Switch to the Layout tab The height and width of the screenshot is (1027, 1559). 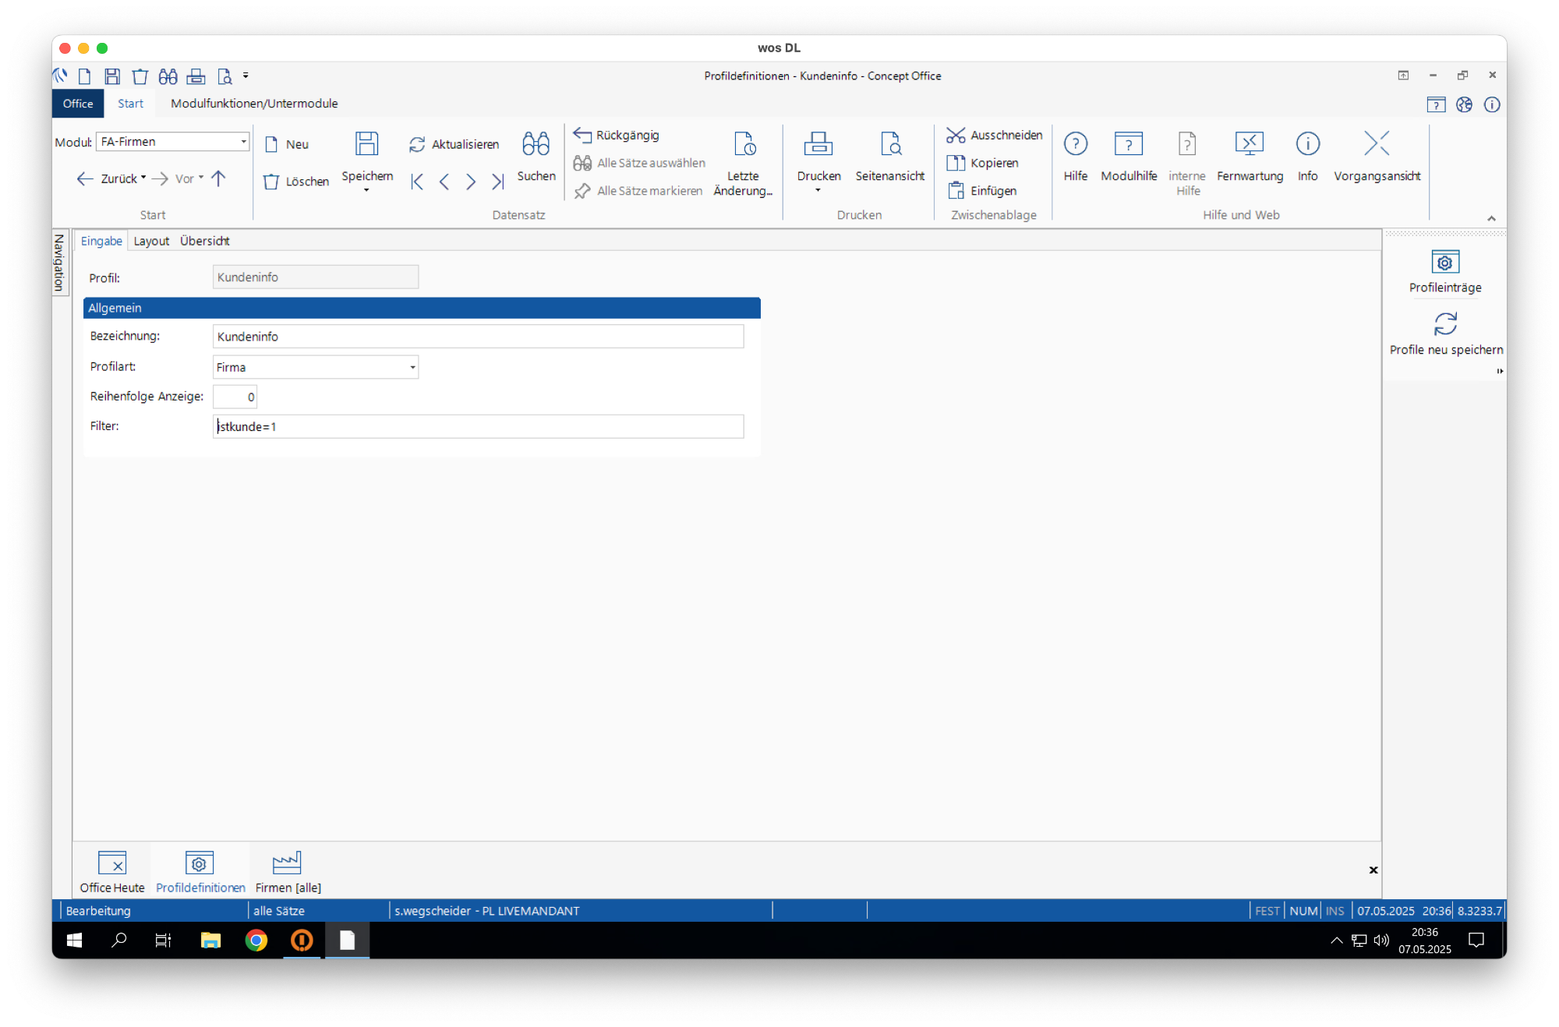tap(151, 241)
